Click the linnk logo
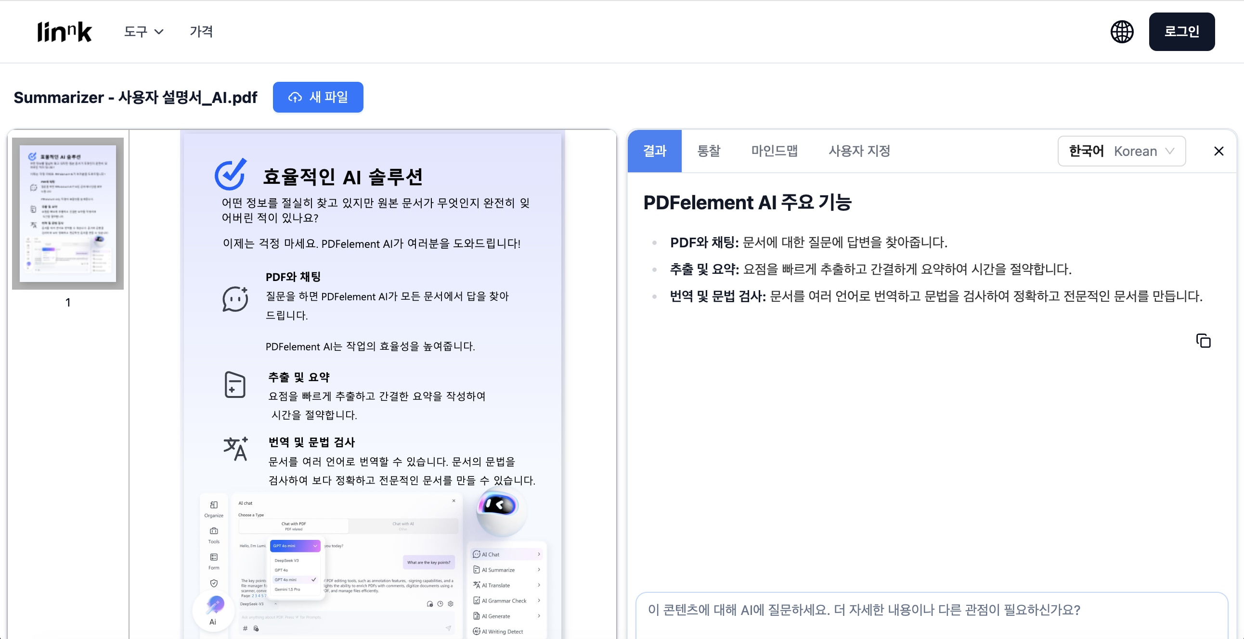1244x639 pixels. [x=64, y=31]
